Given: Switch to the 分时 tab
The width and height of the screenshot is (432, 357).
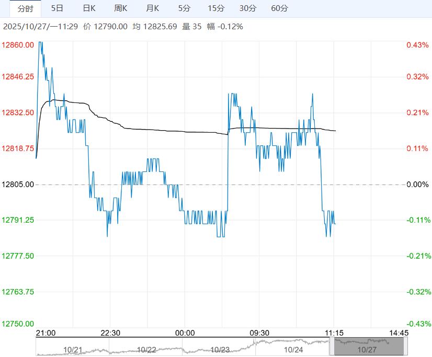Looking at the screenshot, I should click(x=25, y=8).
